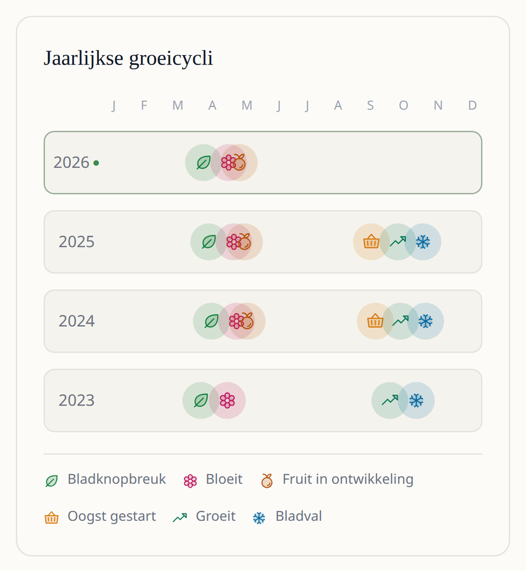Click the 2025 snowflake leaf-fall icon
Screen dimensions: 526x571
423,242
